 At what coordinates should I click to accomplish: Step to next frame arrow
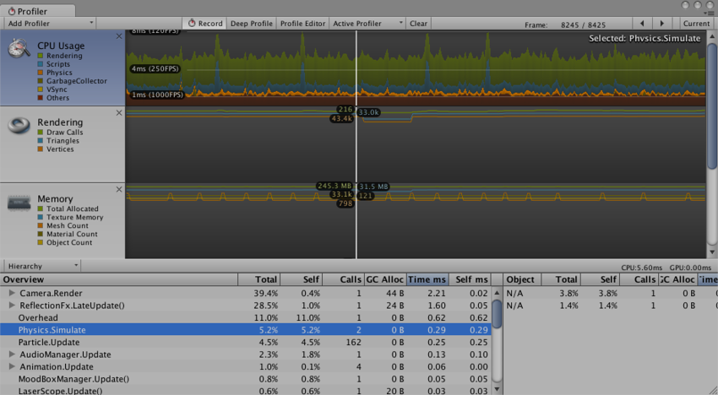point(661,24)
